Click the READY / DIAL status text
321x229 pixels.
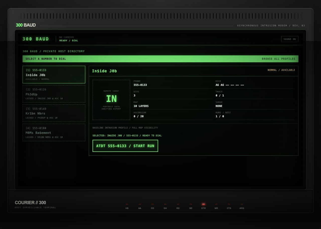69,41
